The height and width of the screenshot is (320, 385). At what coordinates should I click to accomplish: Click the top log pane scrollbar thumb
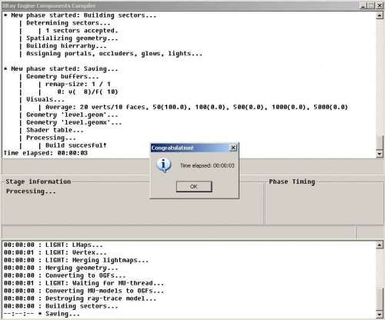(x=380, y=142)
